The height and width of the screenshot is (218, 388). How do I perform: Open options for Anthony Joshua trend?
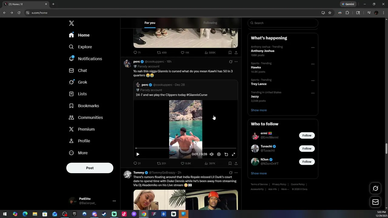point(313,48)
